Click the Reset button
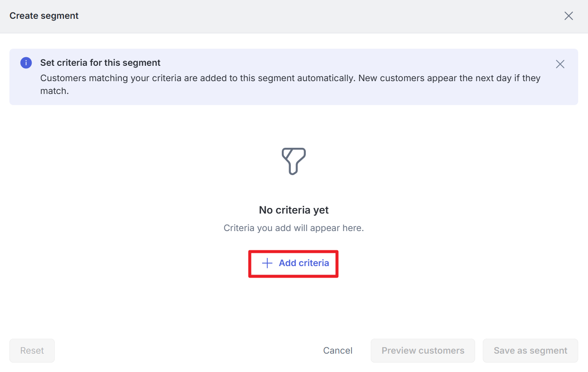The width and height of the screenshot is (588, 372). [x=32, y=351]
